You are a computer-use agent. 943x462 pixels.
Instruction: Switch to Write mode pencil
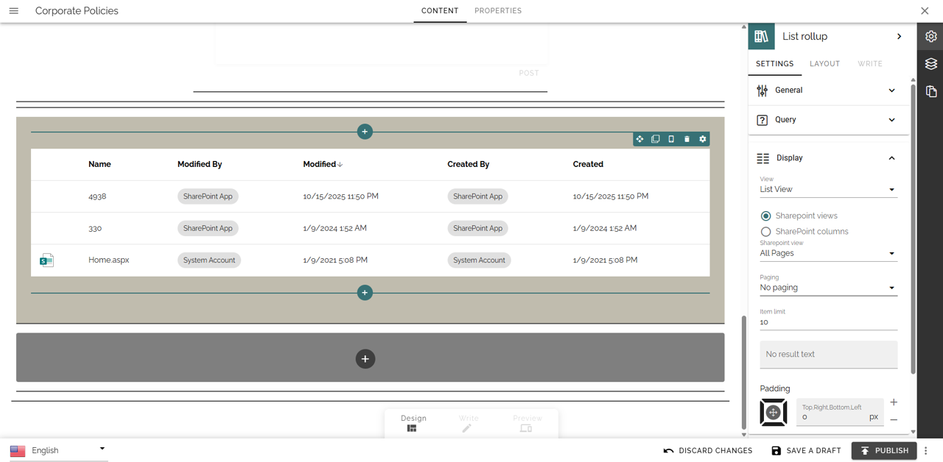(468, 423)
